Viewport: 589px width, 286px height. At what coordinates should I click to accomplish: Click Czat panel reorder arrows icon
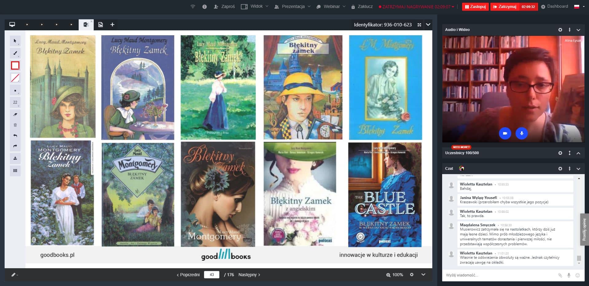tap(569, 169)
